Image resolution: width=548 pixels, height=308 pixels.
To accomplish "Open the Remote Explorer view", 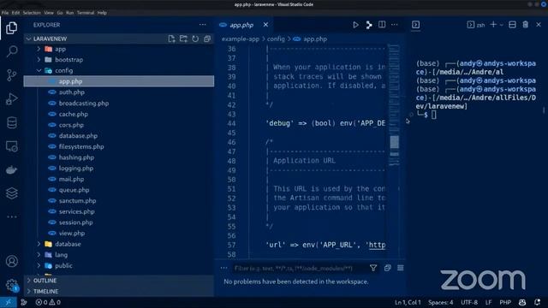I will [11, 146].
